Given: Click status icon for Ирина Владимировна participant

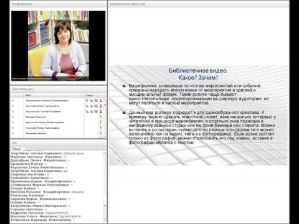Looking at the screenshot, I should coord(101,123).
